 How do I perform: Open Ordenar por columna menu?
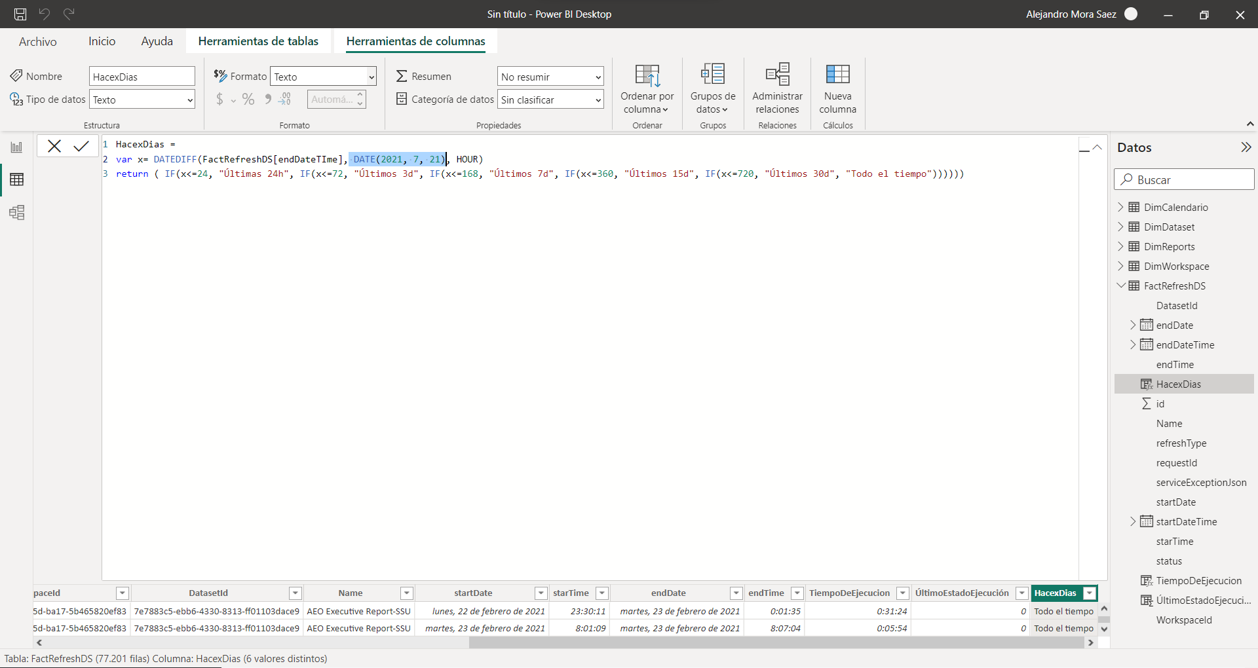click(647, 88)
